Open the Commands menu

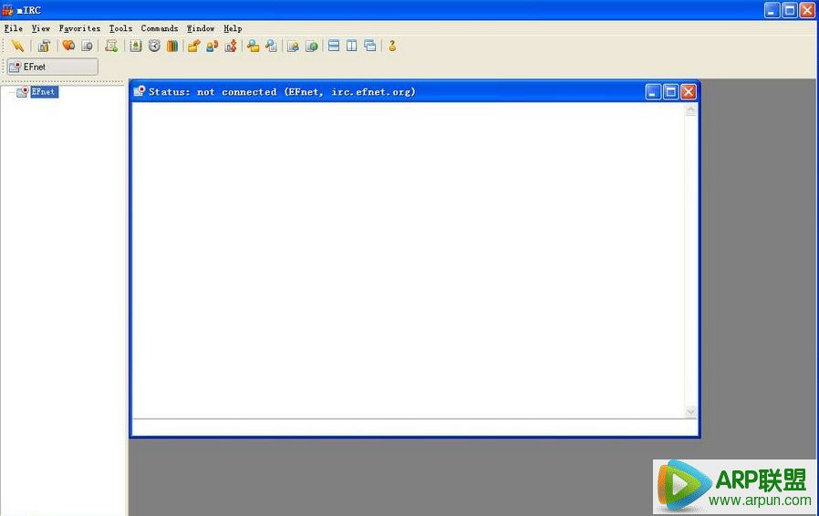(160, 28)
